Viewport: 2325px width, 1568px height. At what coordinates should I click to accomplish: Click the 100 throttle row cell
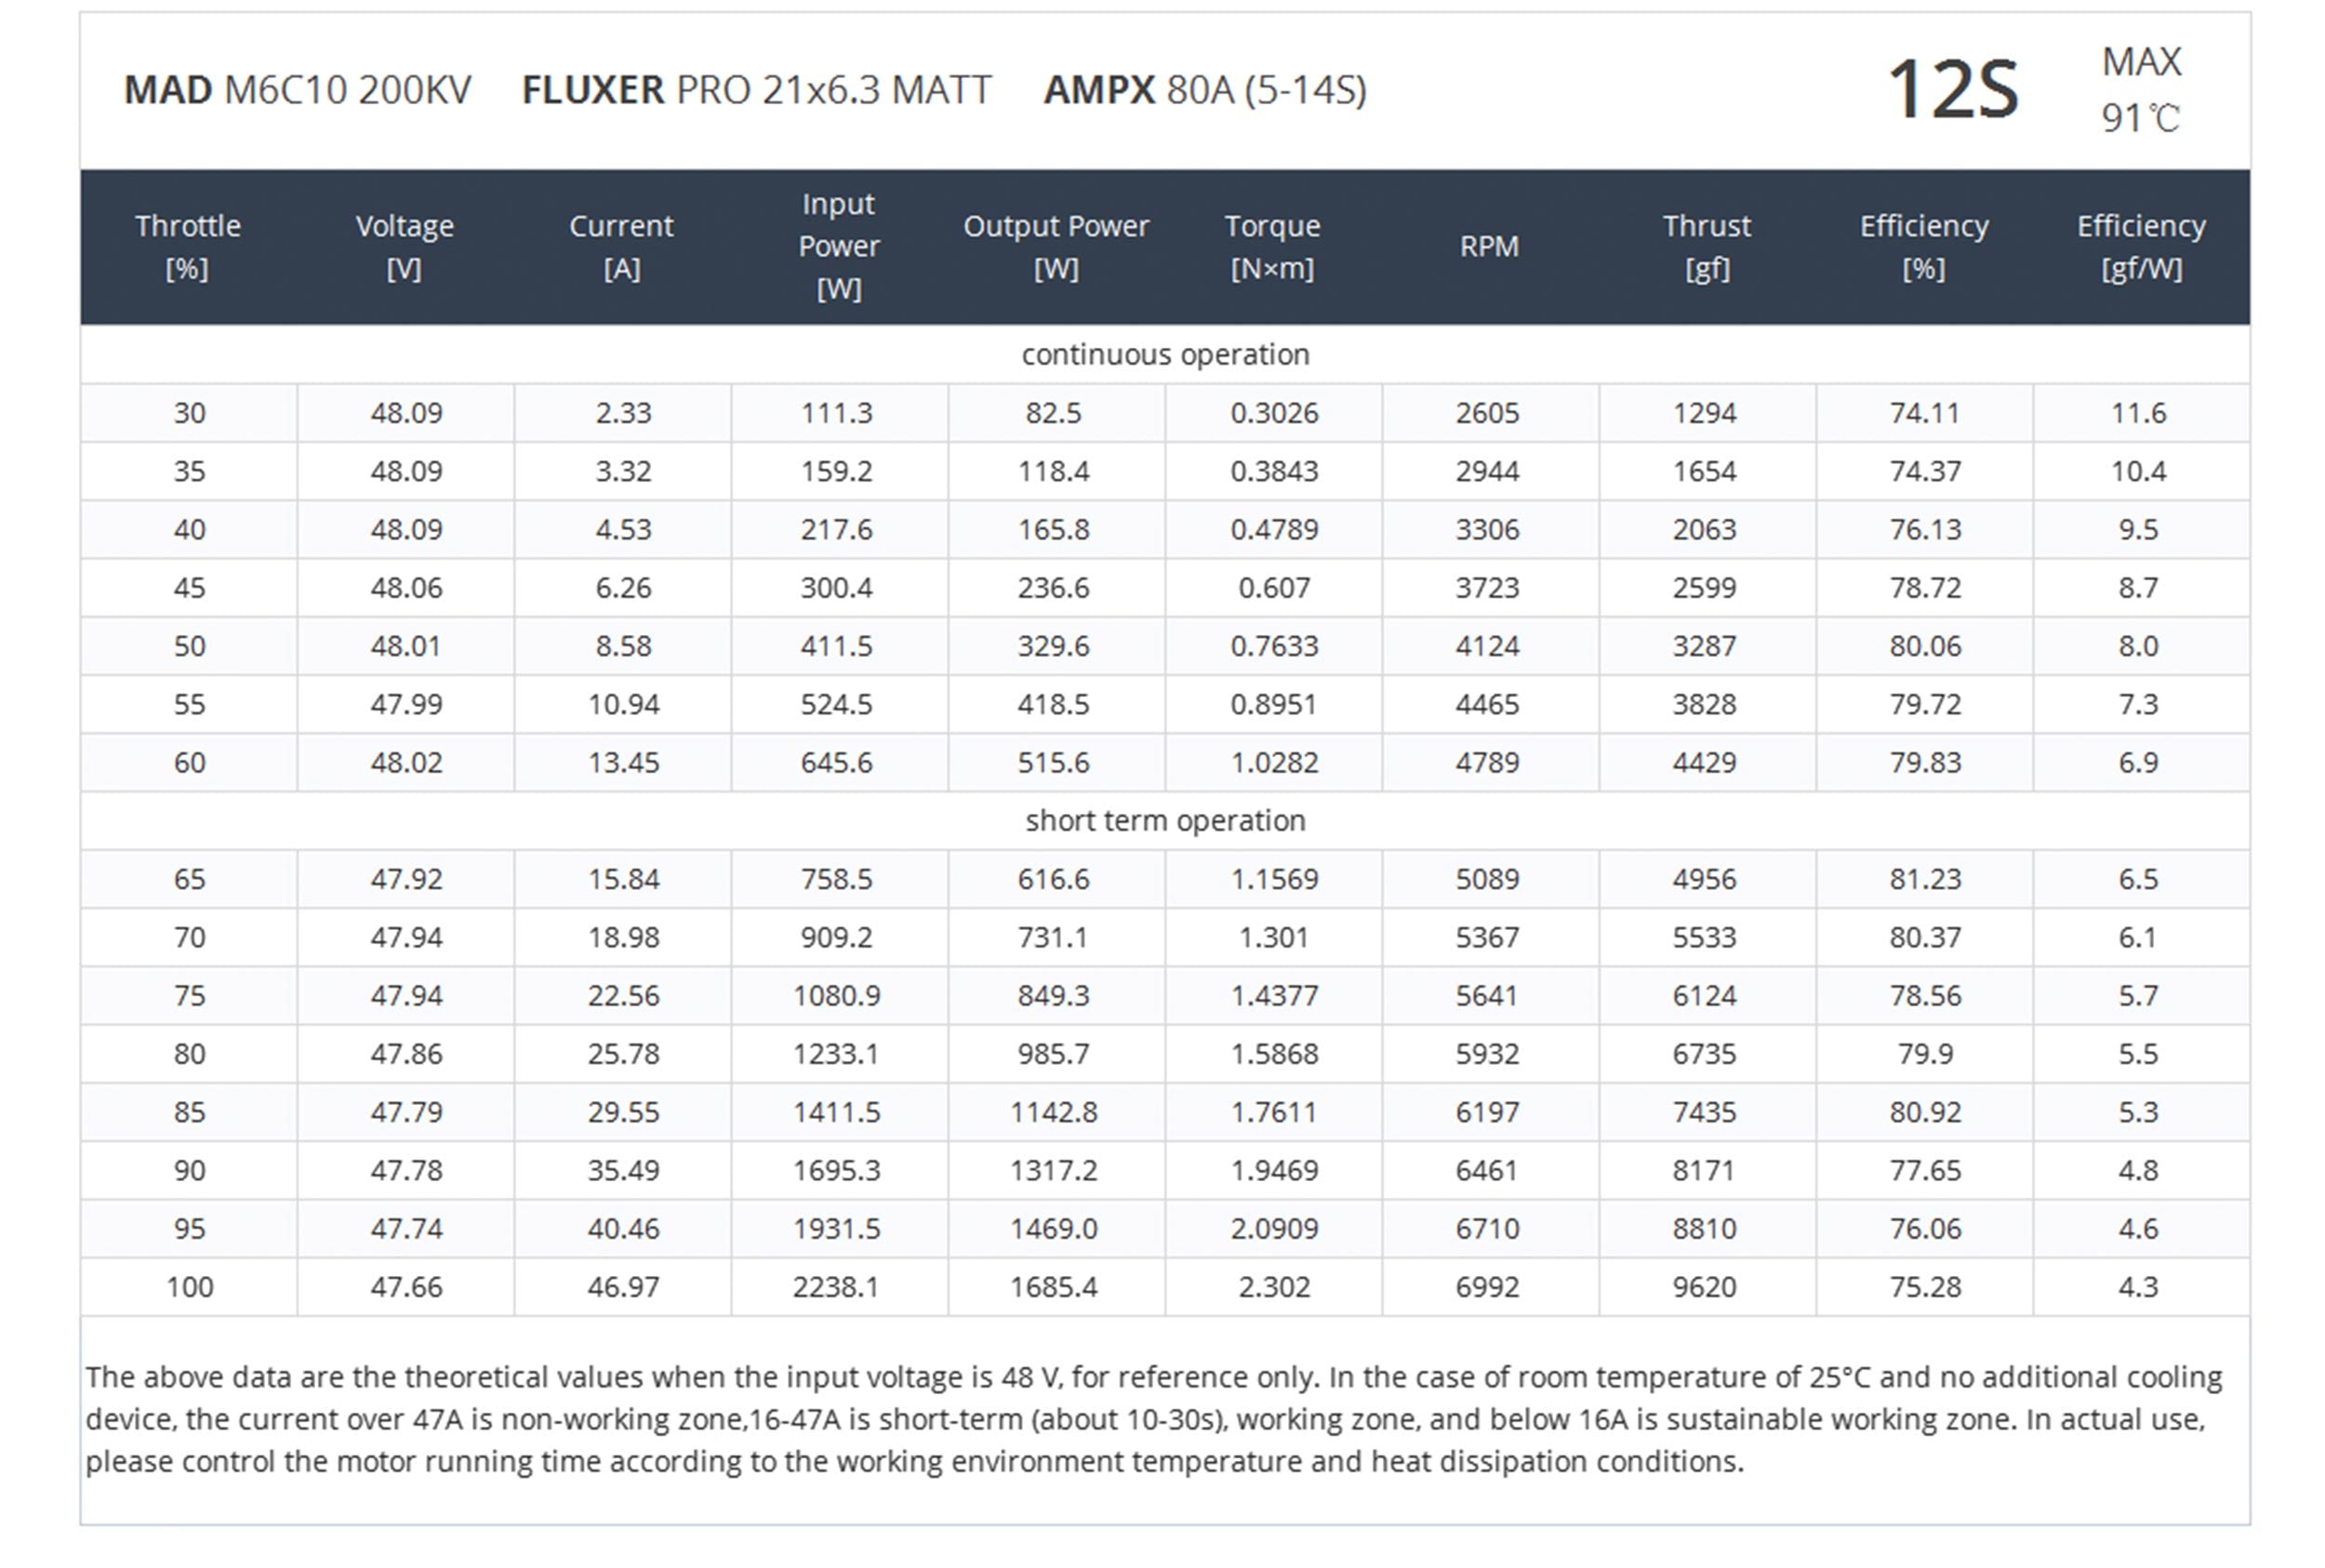coord(189,1287)
